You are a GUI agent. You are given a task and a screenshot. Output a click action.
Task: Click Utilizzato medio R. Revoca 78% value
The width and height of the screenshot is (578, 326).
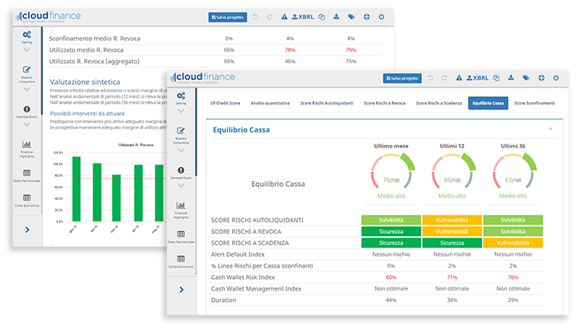point(290,50)
